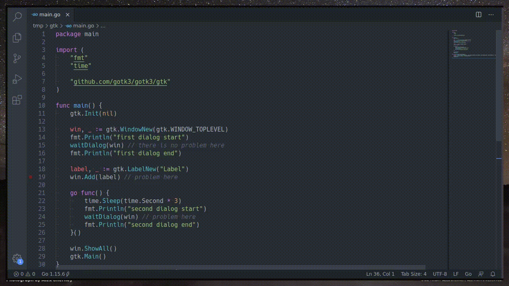Click the WindowNew call on line 13
This screenshot has width=509, height=286.
coord(136,129)
